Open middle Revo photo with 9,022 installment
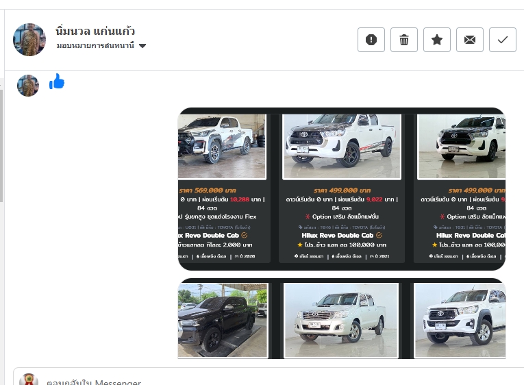 (x=342, y=147)
